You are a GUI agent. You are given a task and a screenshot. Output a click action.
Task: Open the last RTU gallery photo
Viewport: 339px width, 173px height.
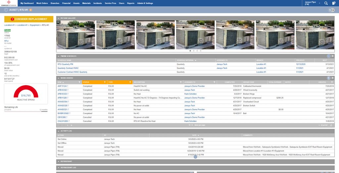[x=315, y=35]
